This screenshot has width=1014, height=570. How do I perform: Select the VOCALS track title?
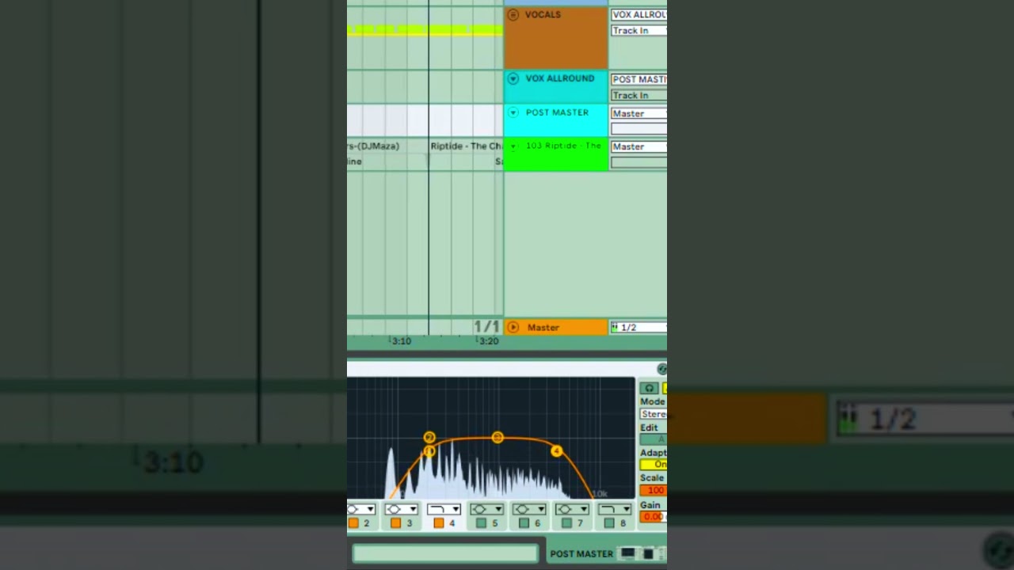[543, 15]
